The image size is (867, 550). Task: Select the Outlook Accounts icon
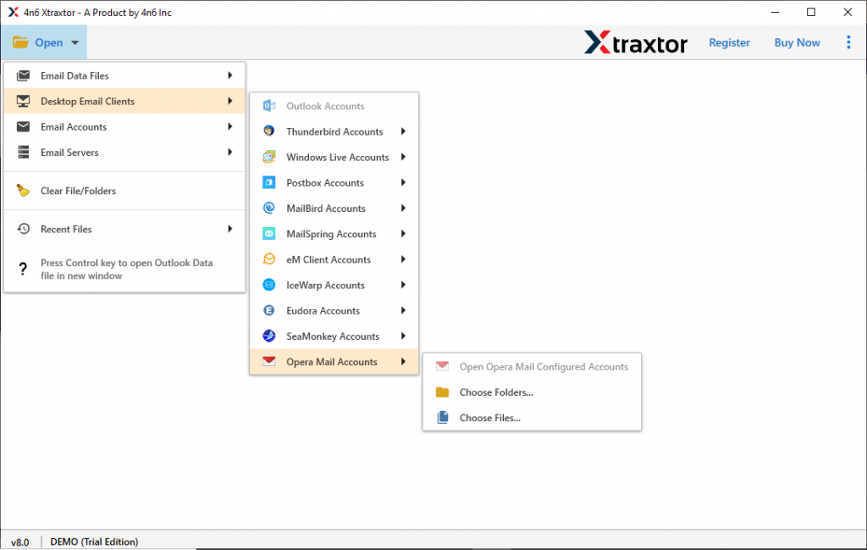point(271,105)
